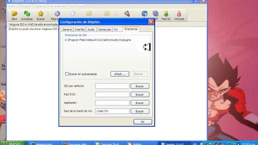Confirm the dialog with OK
Image resolution: width=258 pixels, height=145 pixels.
coord(143,122)
